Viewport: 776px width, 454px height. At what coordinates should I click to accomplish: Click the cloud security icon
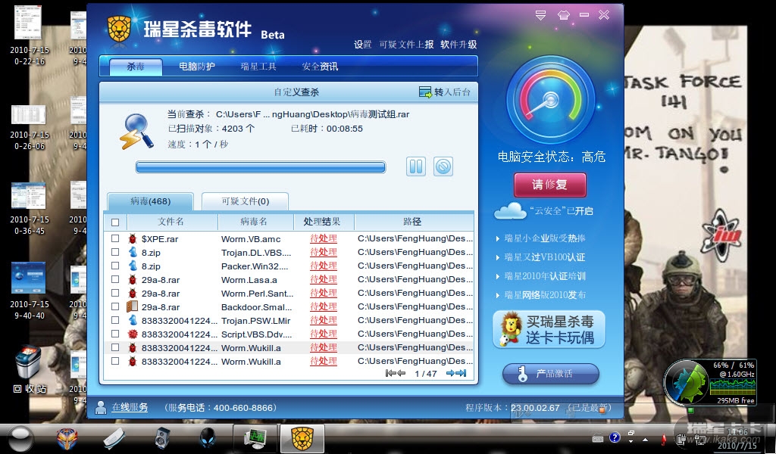point(510,211)
